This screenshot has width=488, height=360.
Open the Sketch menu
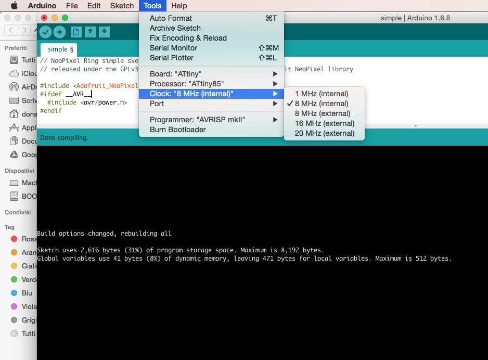pyautogui.click(x=122, y=6)
